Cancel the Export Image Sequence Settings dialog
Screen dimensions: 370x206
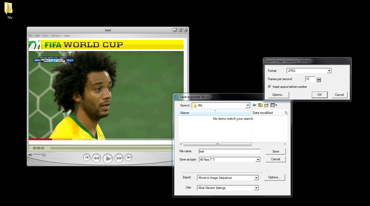tap(339, 95)
